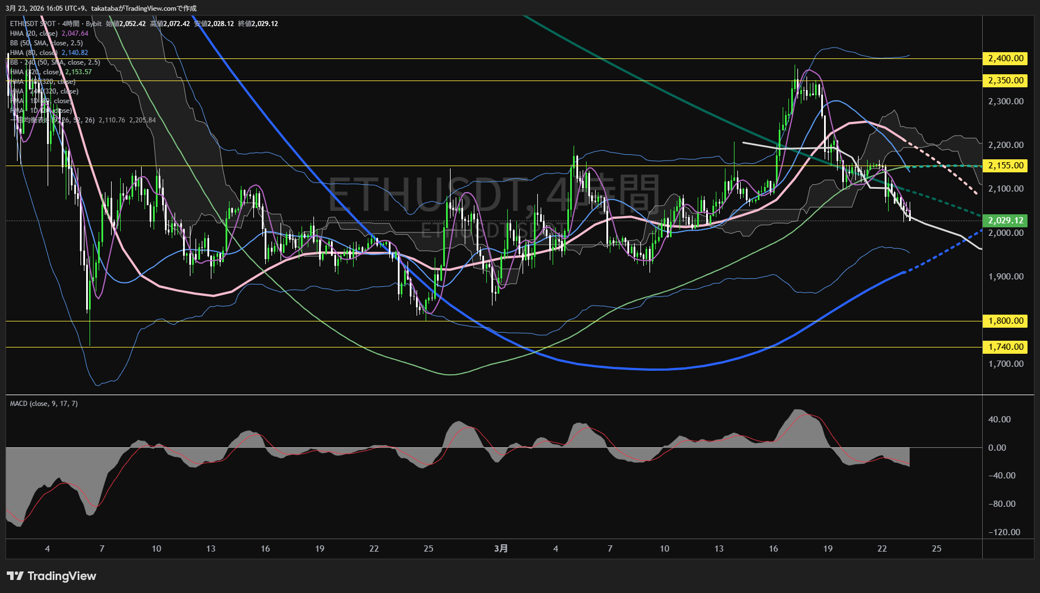Select the 1,800.00 yellow price label

tap(1005, 321)
